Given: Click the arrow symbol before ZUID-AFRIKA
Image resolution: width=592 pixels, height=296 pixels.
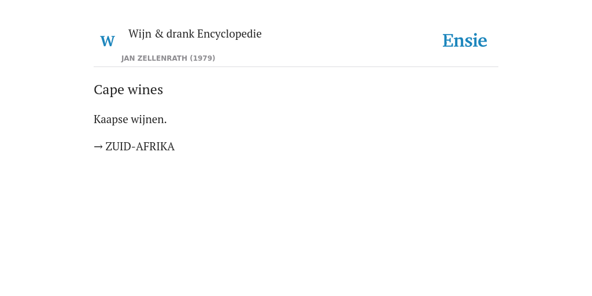Looking at the screenshot, I should tap(98, 146).
